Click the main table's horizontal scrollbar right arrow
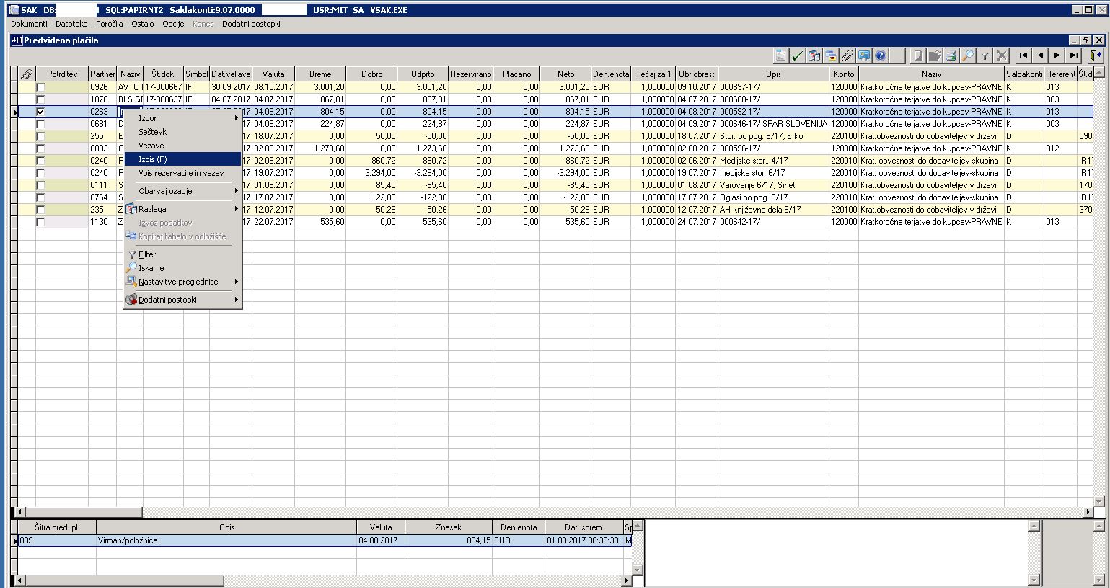The width and height of the screenshot is (1110, 588). [x=1088, y=512]
